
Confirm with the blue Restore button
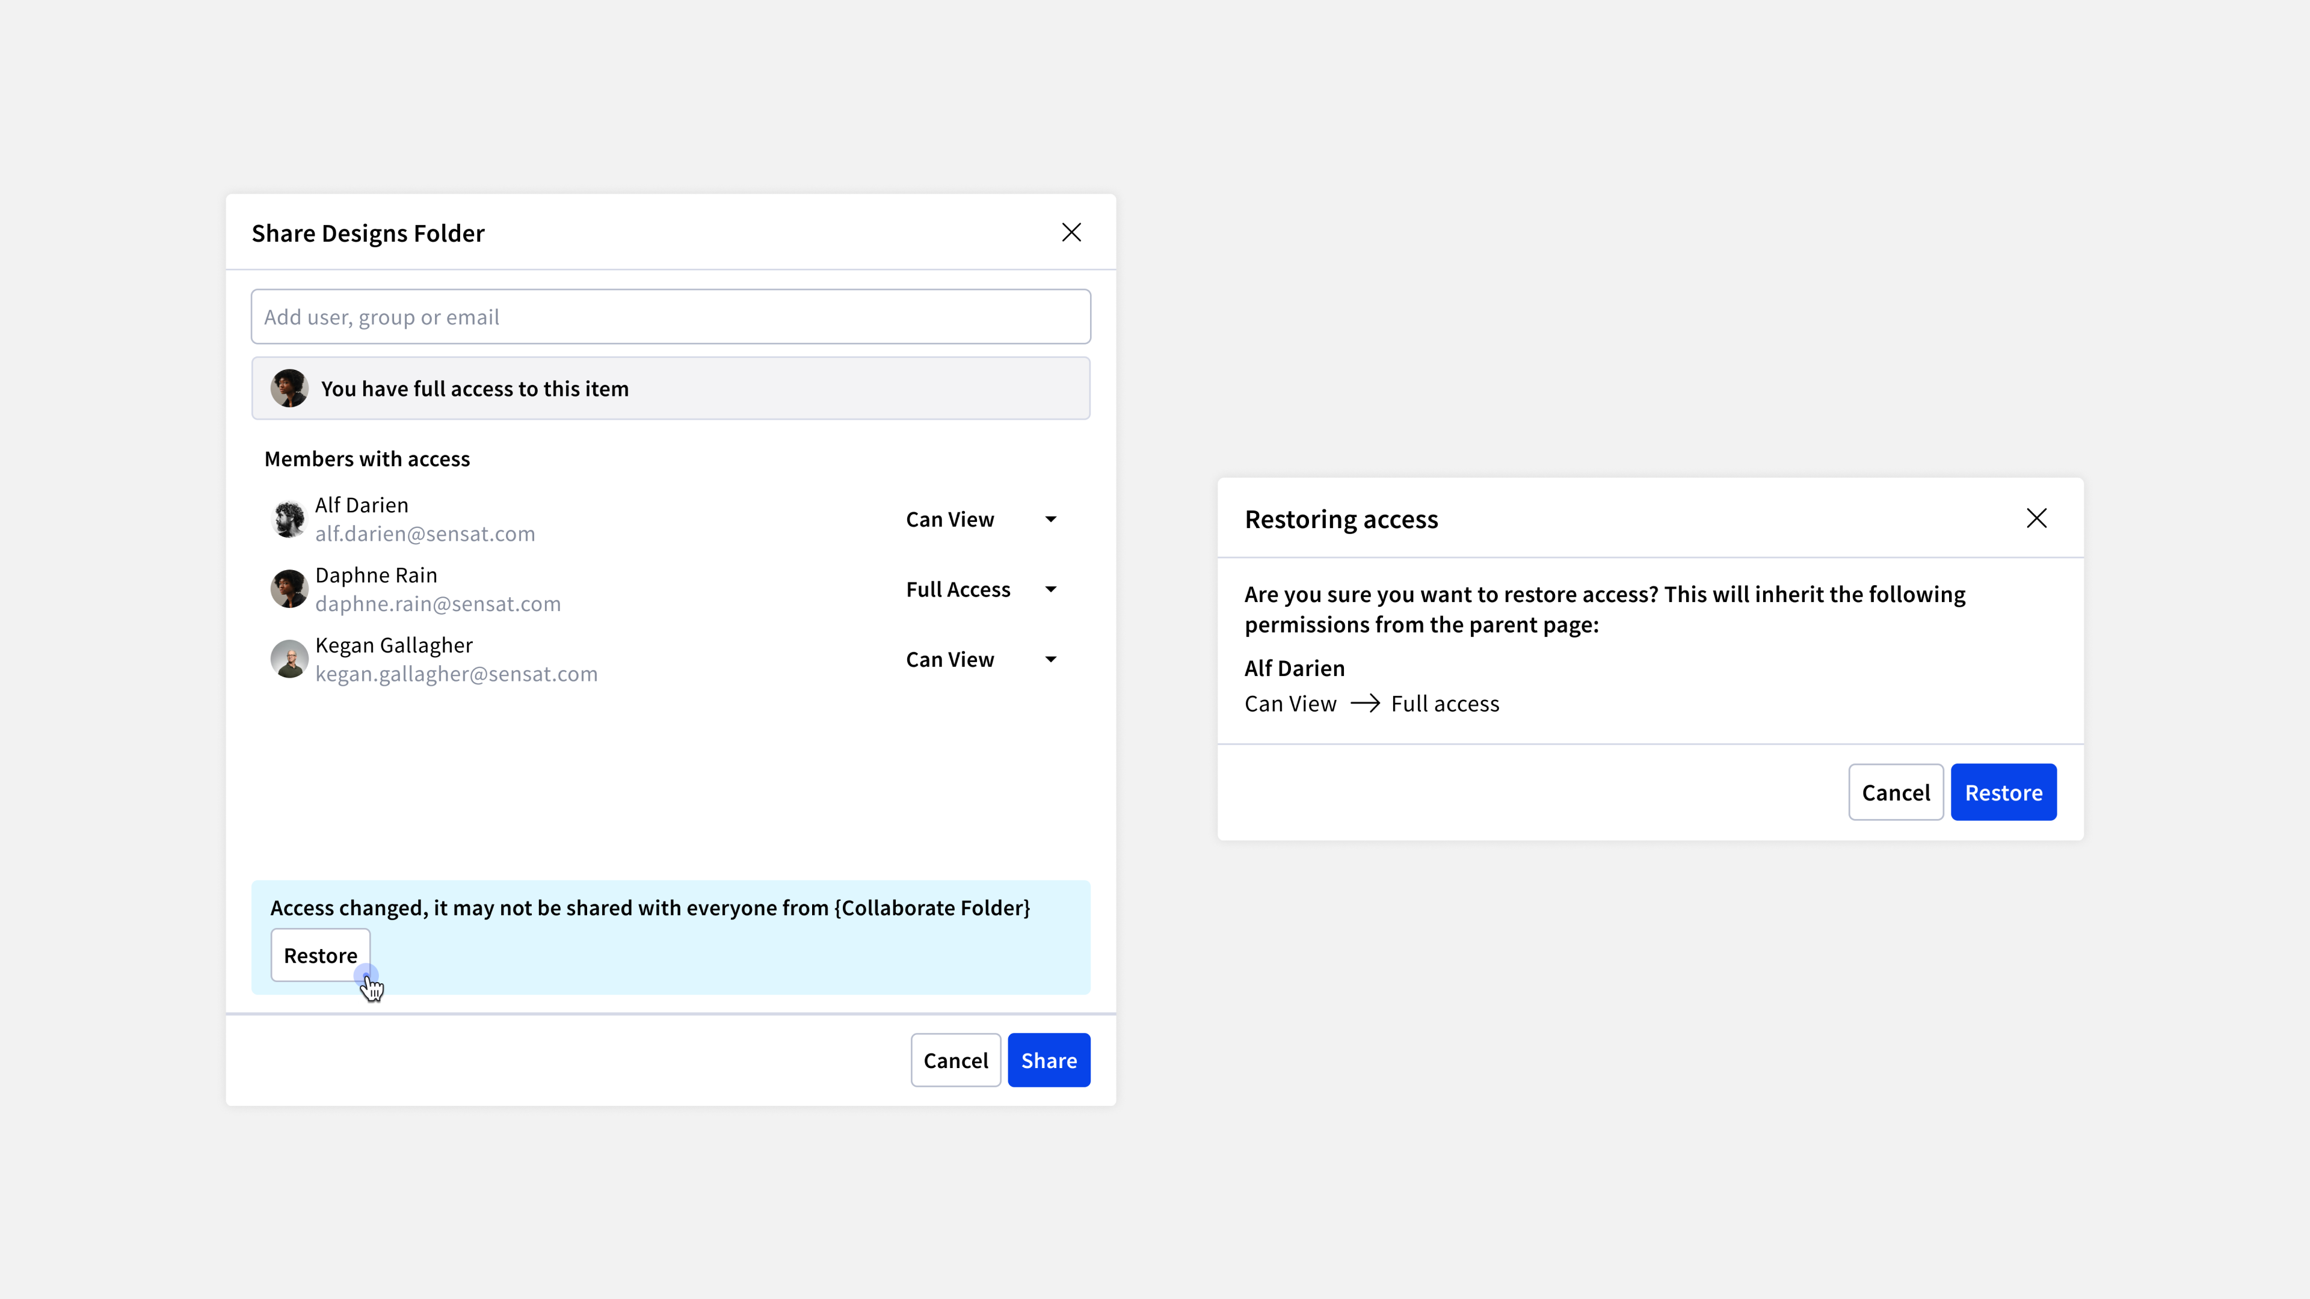pos(2003,793)
